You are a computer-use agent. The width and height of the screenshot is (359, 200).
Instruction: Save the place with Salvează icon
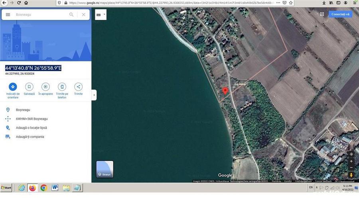click(x=29, y=87)
